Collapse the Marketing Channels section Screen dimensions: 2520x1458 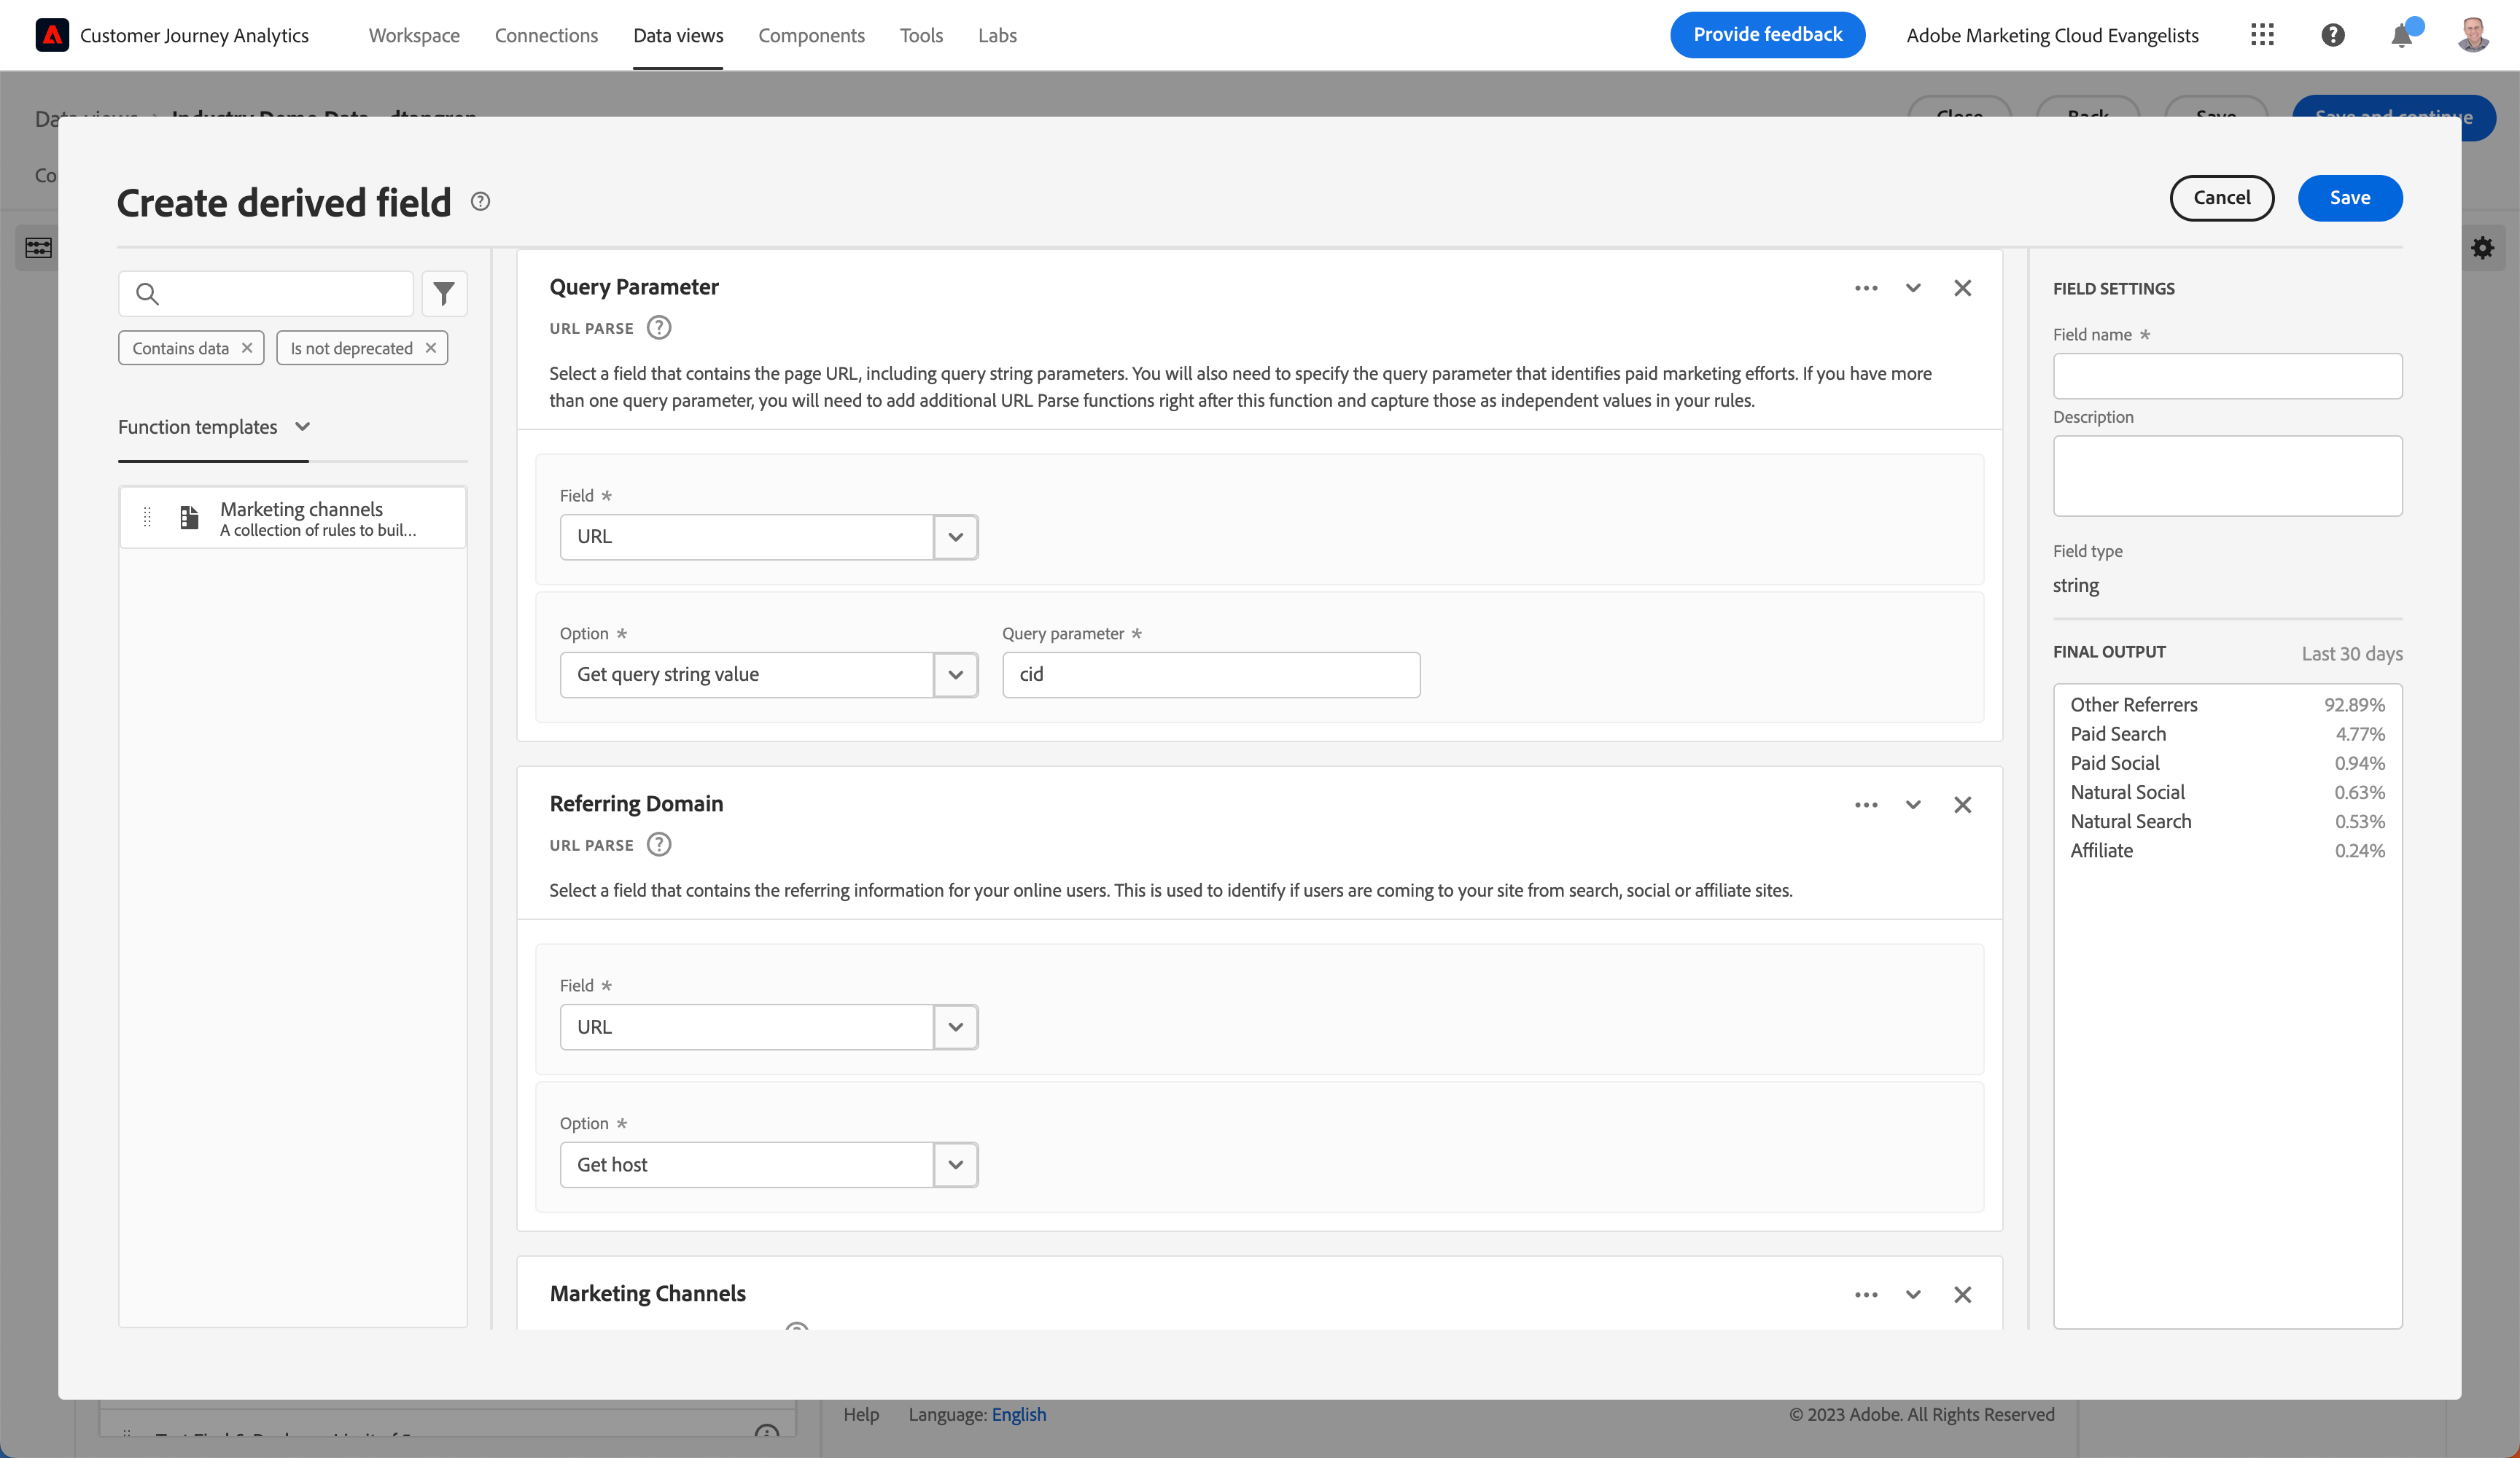point(1913,1295)
